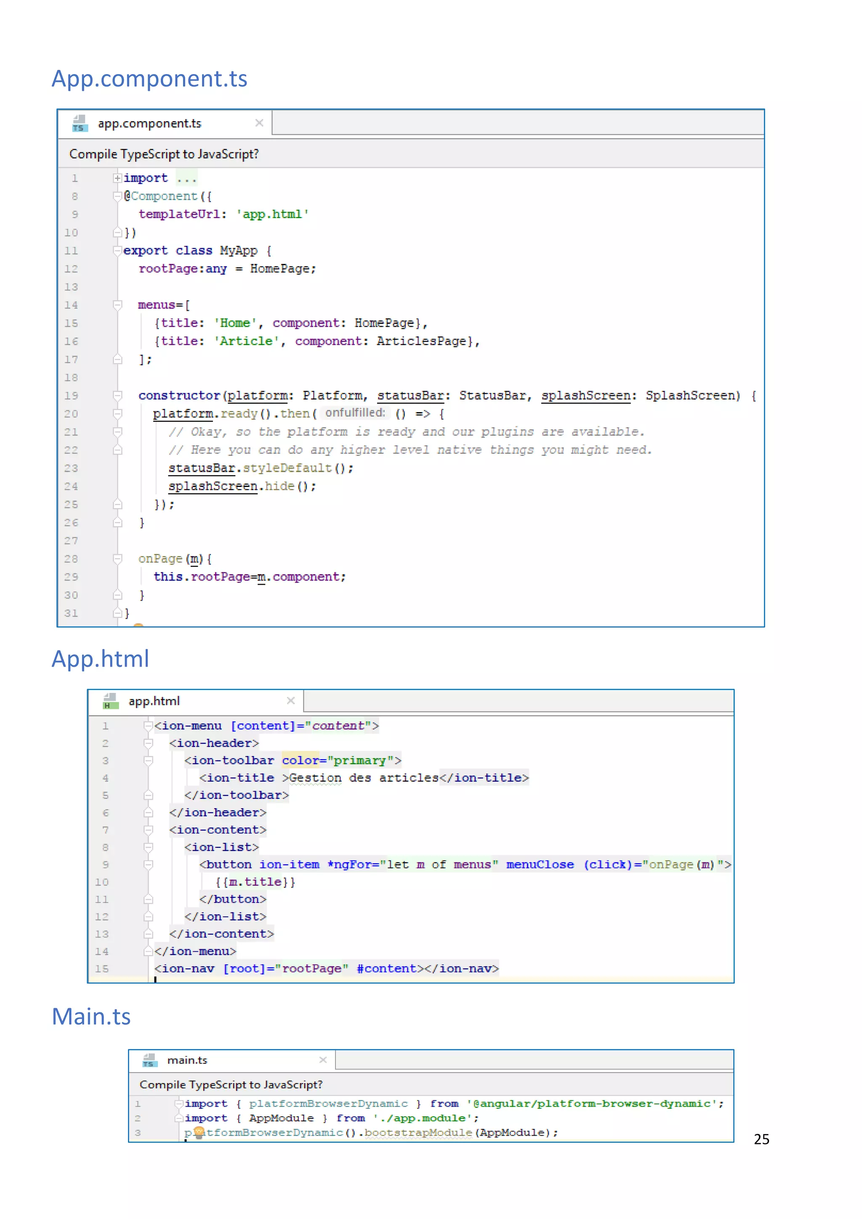Click line number 19 in app.component.ts gutter

tap(71, 396)
